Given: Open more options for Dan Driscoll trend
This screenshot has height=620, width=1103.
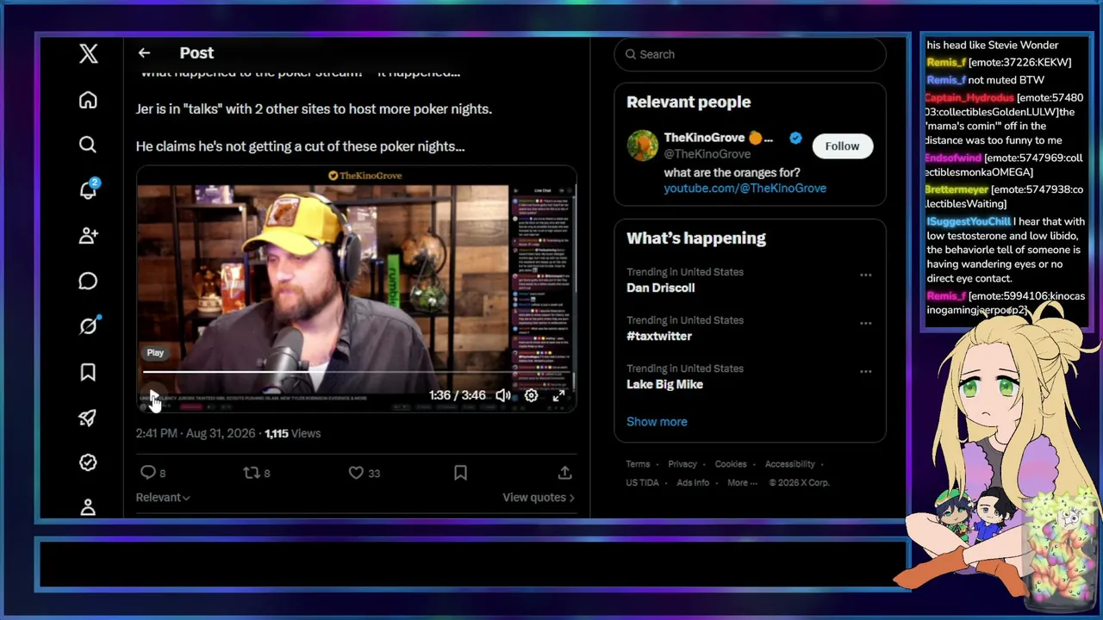Looking at the screenshot, I should point(865,276).
